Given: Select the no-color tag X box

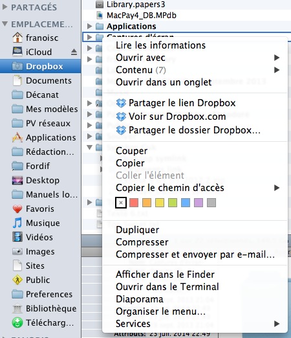Looking at the screenshot, I should 121,203.
